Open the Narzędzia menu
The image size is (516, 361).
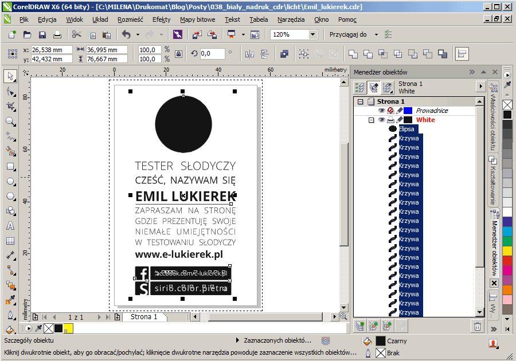point(291,19)
